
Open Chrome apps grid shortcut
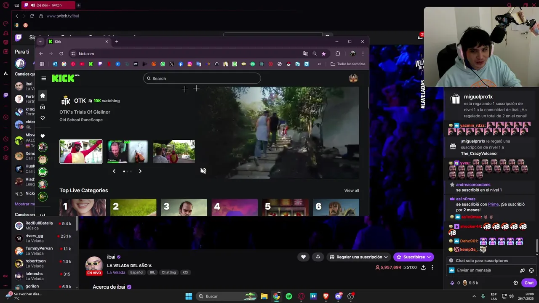tap(42, 64)
